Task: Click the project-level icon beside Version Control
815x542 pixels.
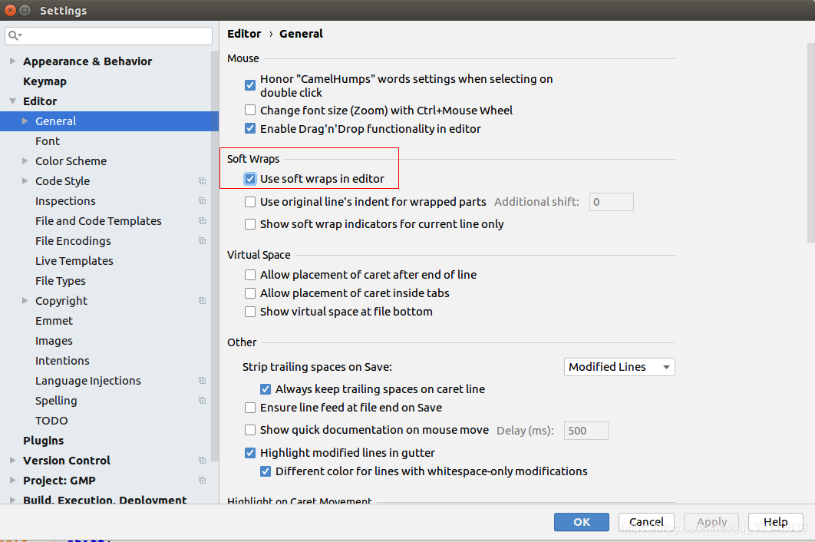Action: [x=202, y=461]
